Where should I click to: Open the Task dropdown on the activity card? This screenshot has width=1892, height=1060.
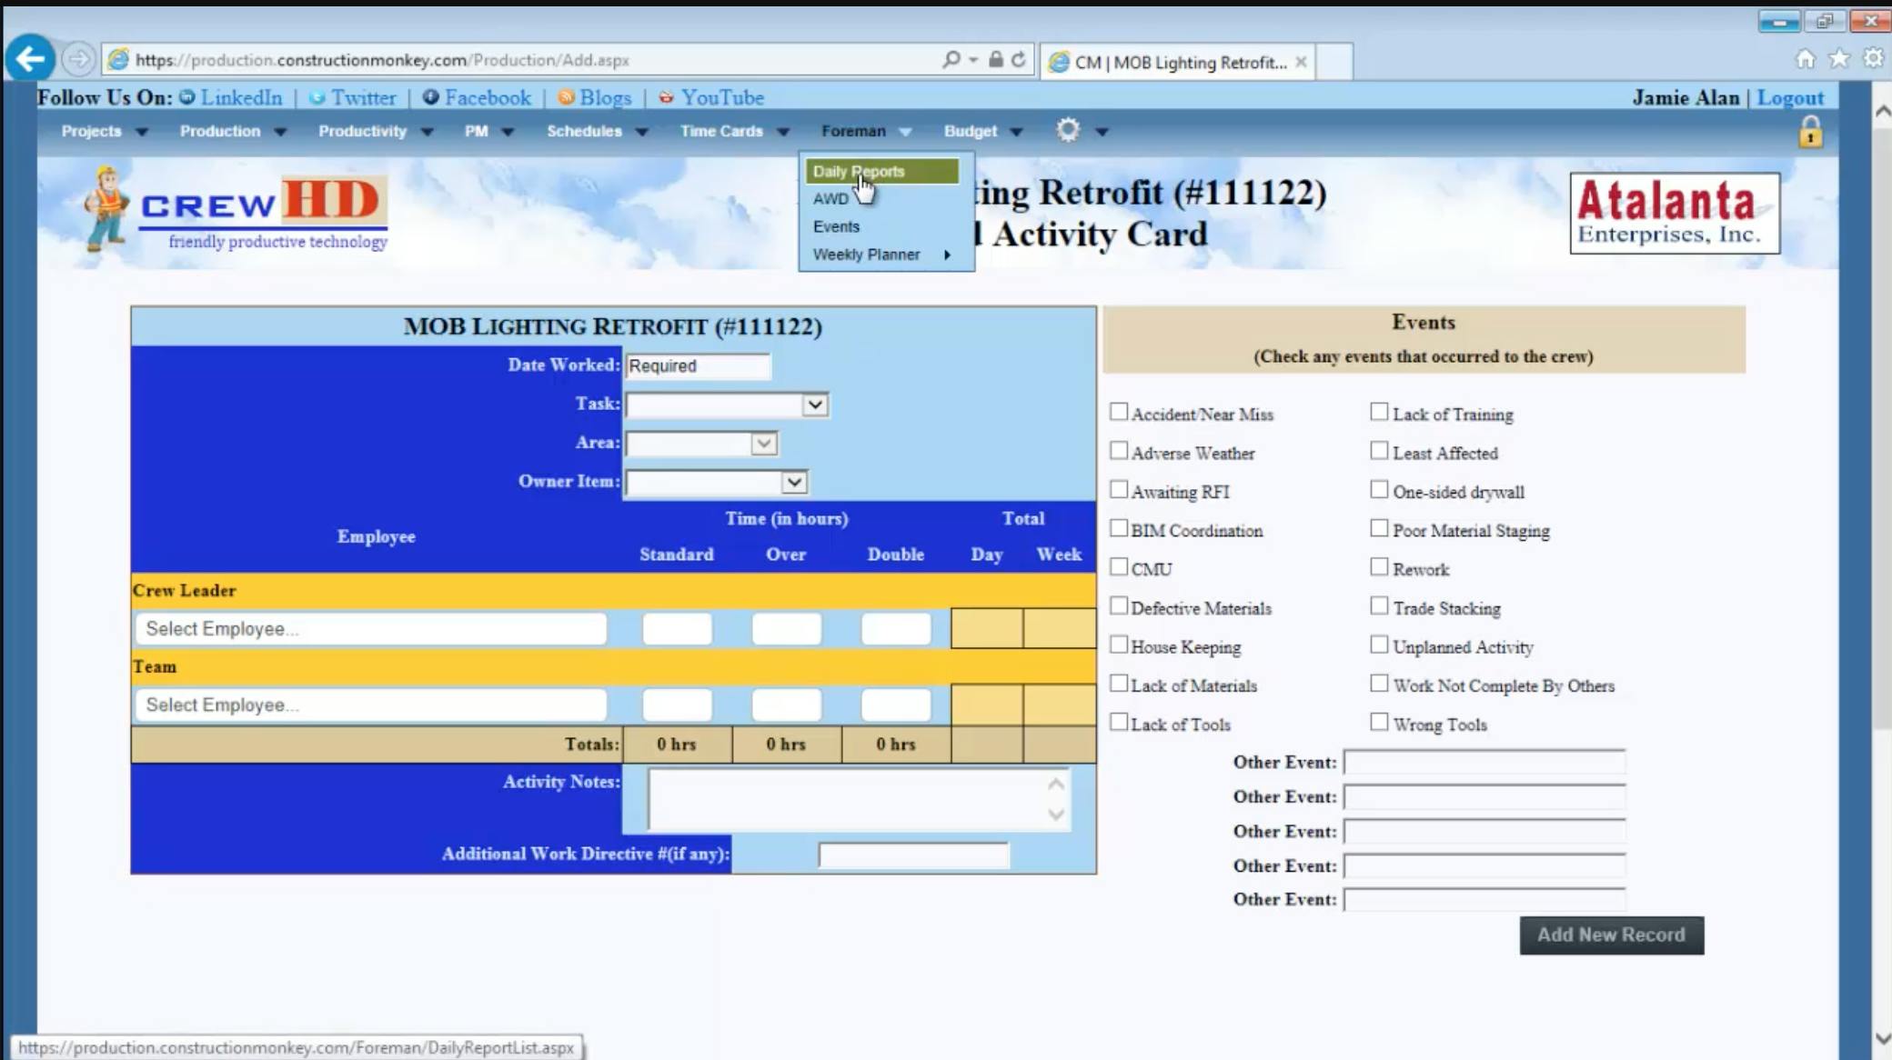tap(815, 405)
